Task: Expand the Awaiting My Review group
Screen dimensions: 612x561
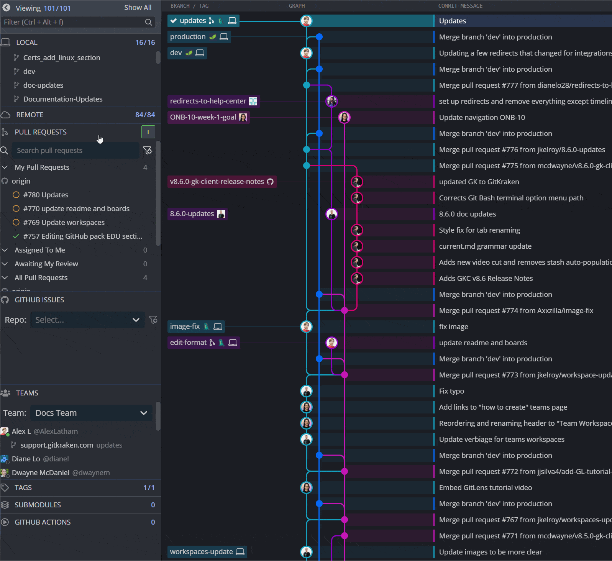Action: point(5,264)
